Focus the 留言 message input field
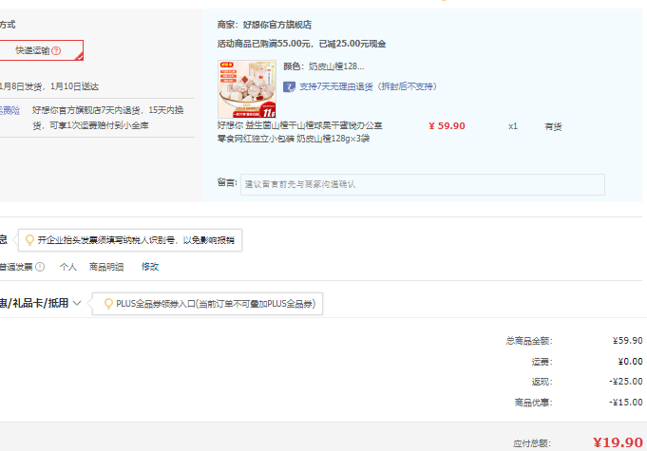647x451 pixels. tap(423, 184)
